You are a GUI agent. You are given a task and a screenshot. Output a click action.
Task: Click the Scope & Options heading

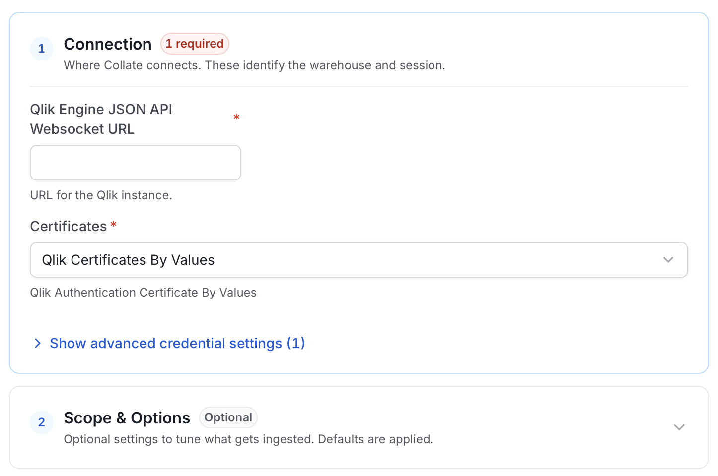[127, 418]
